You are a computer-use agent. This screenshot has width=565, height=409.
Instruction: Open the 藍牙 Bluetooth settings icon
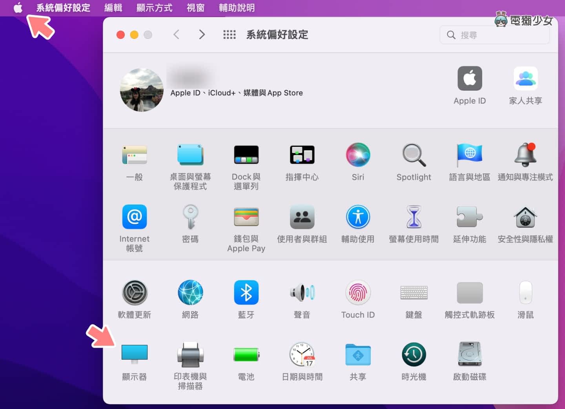pos(246,293)
